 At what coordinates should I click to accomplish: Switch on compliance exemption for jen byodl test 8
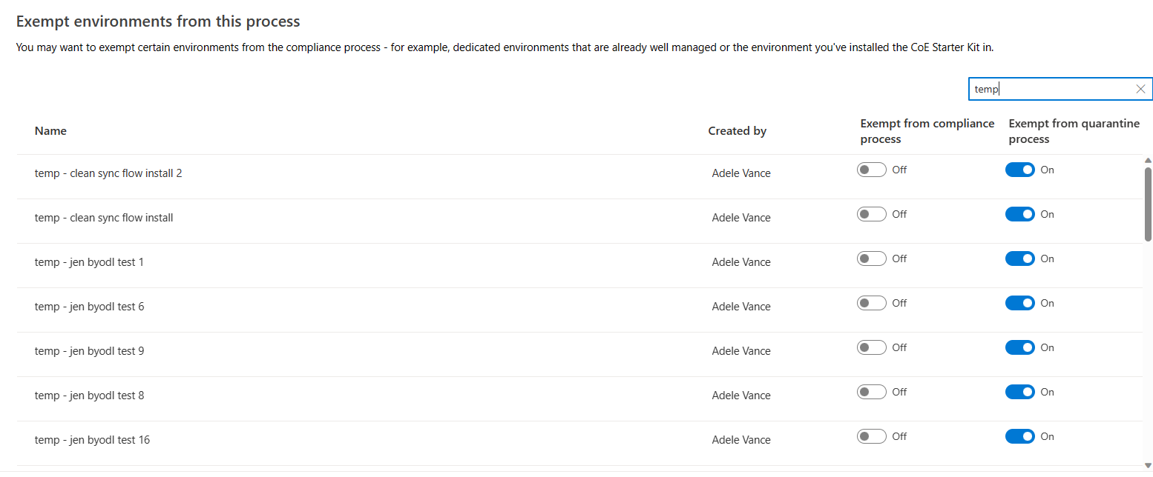[871, 393]
